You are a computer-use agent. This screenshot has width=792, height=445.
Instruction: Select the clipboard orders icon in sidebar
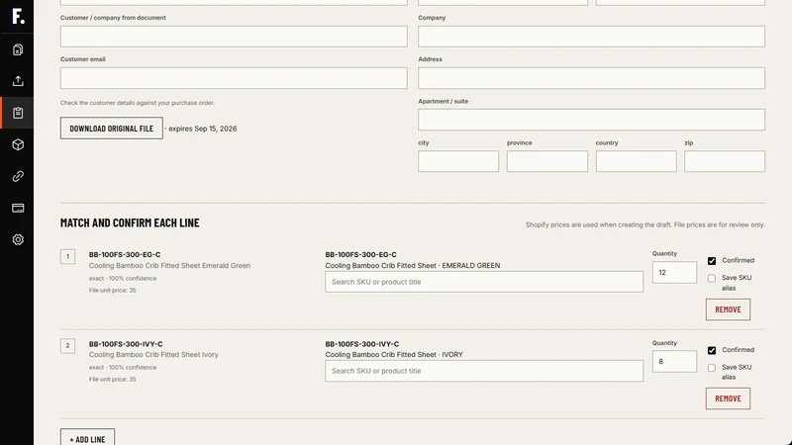(18, 113)
